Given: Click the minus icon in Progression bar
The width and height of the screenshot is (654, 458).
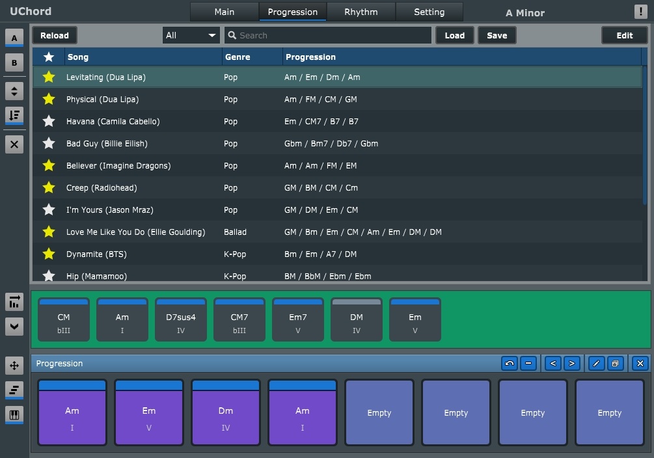Looking at the screenshot, I should click(x=528, y=363).
